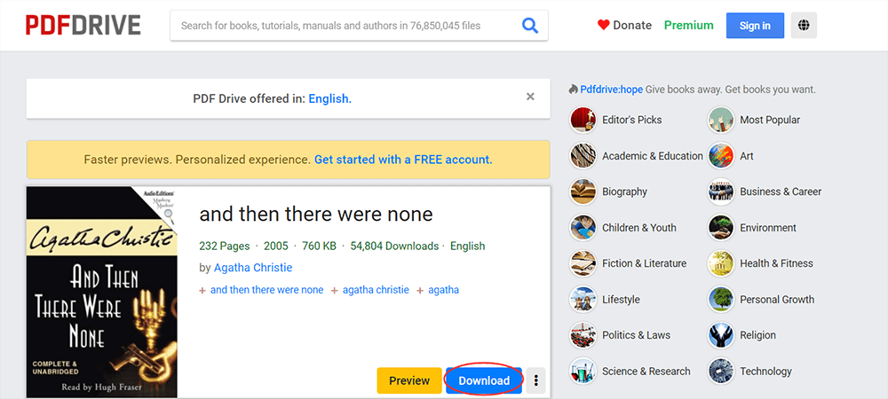Click 'Get started with a FREE account'
This screenshot has width=888, height=399.
pyautogui.click(x=403, y=160)
